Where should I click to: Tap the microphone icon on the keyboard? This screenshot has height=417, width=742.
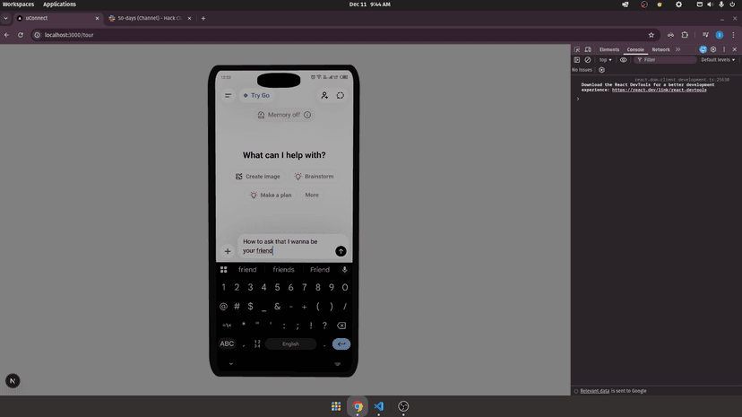[x=344, y=269]
